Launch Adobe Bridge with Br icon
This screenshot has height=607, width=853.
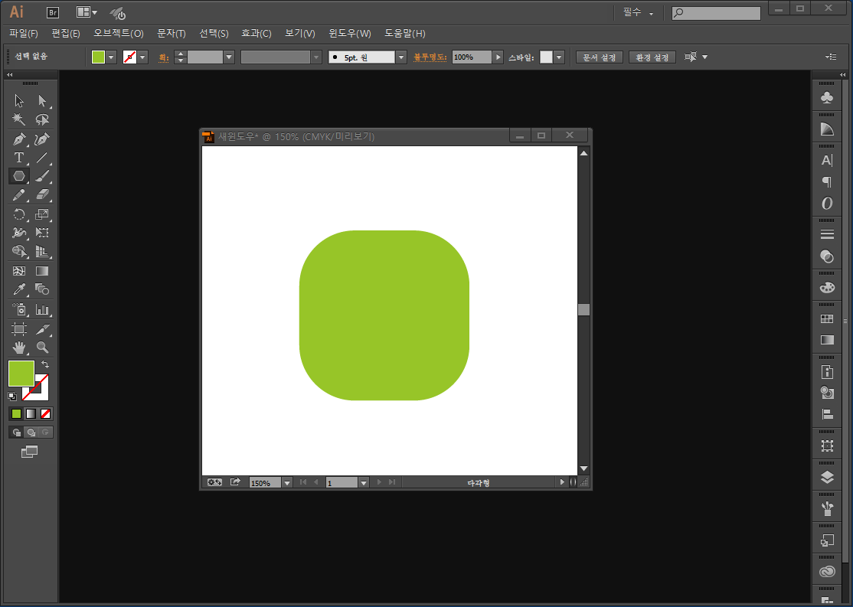(x=53, y=12)
